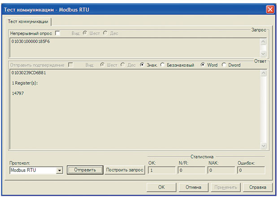Click the response line 01030239CD6B81

[29, 73]
